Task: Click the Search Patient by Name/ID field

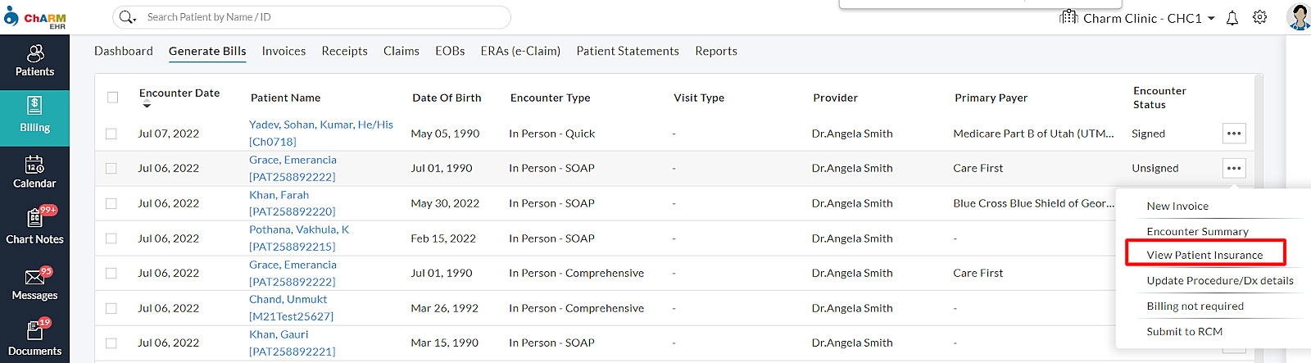Action: point(324,17)
